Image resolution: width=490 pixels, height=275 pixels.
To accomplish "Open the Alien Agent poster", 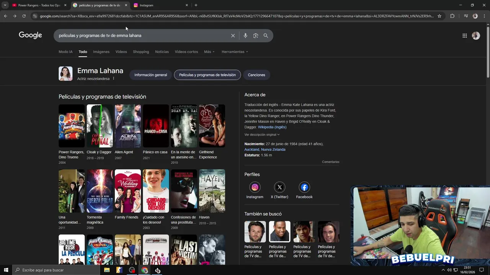I will (128, 126).
